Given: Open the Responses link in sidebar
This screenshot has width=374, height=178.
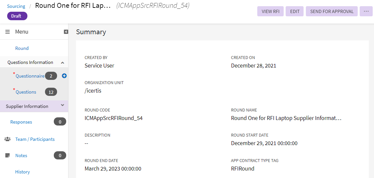Looking at the screenshot, I should (21, 122).
